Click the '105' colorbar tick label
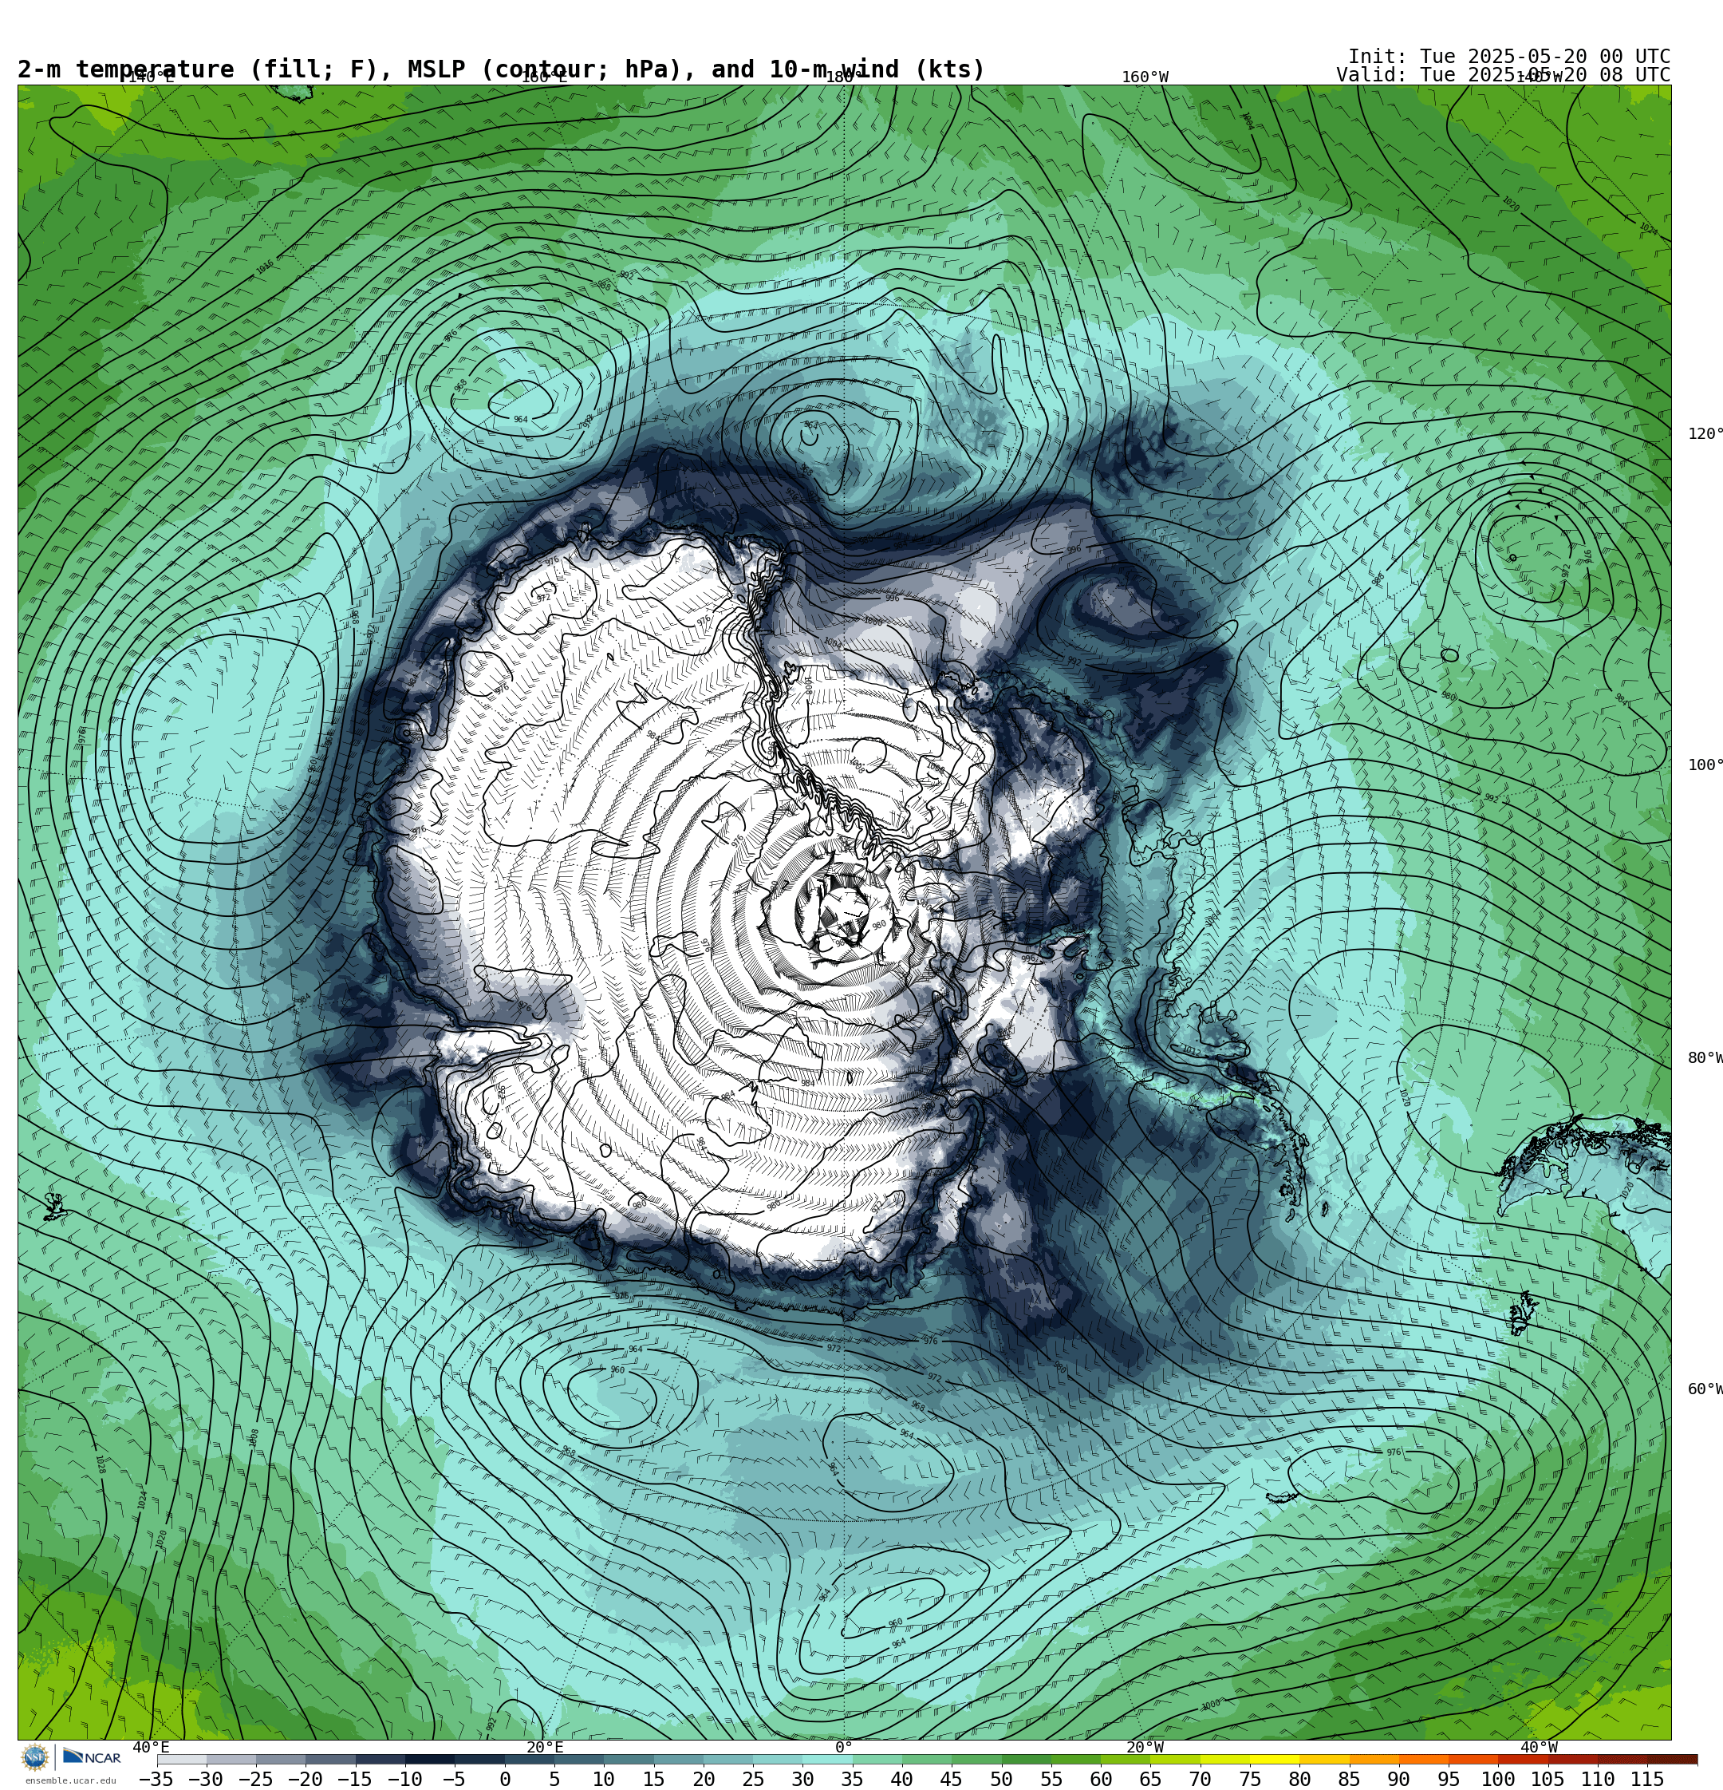 [1548, 1779]
